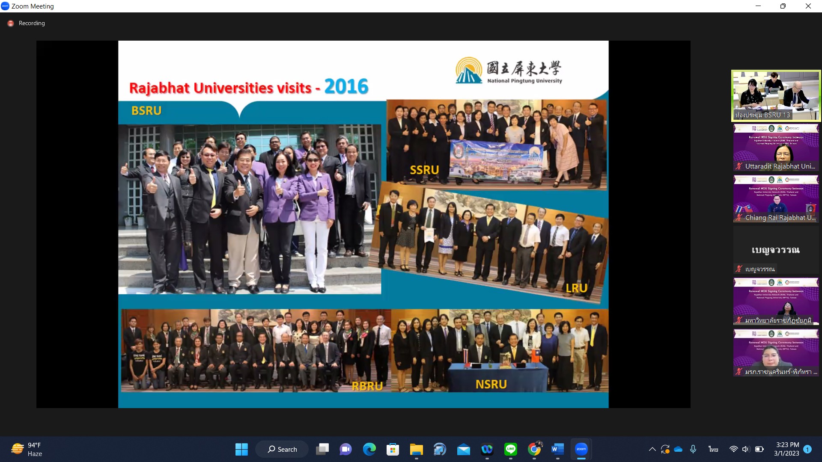The height and width of the screenshot is (462, 822).
Task: Open the Wi-Fi quick settings
Action: coord(733,449)
